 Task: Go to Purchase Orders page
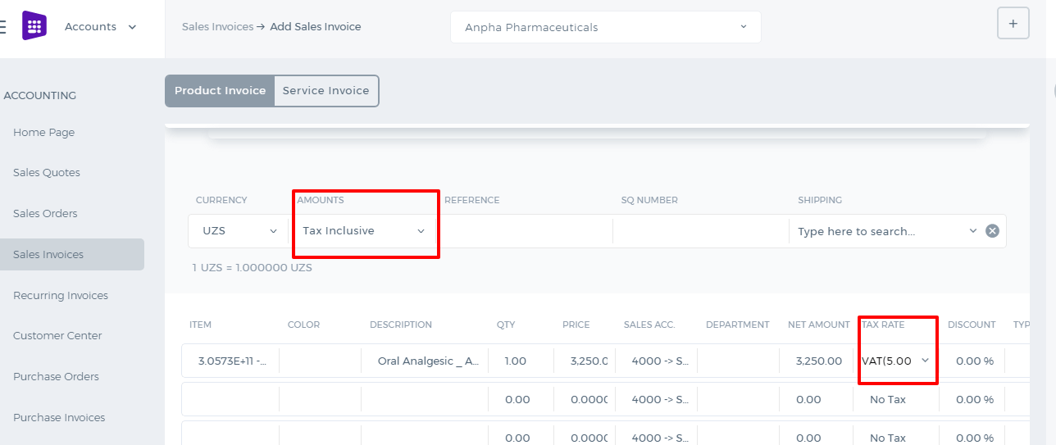[56, 377]
